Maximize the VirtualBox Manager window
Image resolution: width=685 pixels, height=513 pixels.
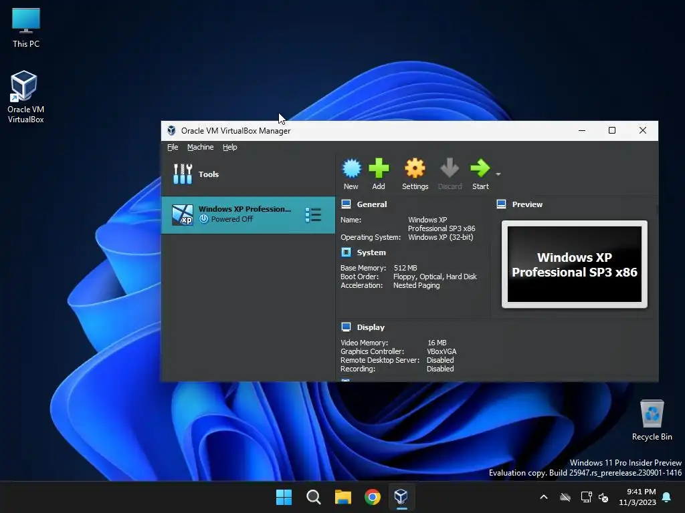(x=612, y=130)
